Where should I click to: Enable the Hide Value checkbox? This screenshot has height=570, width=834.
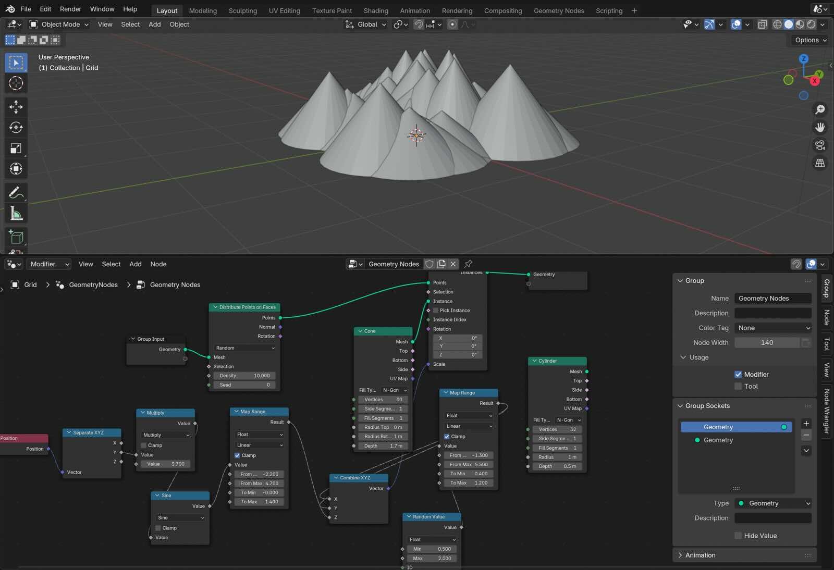click(x=738, y=536)
